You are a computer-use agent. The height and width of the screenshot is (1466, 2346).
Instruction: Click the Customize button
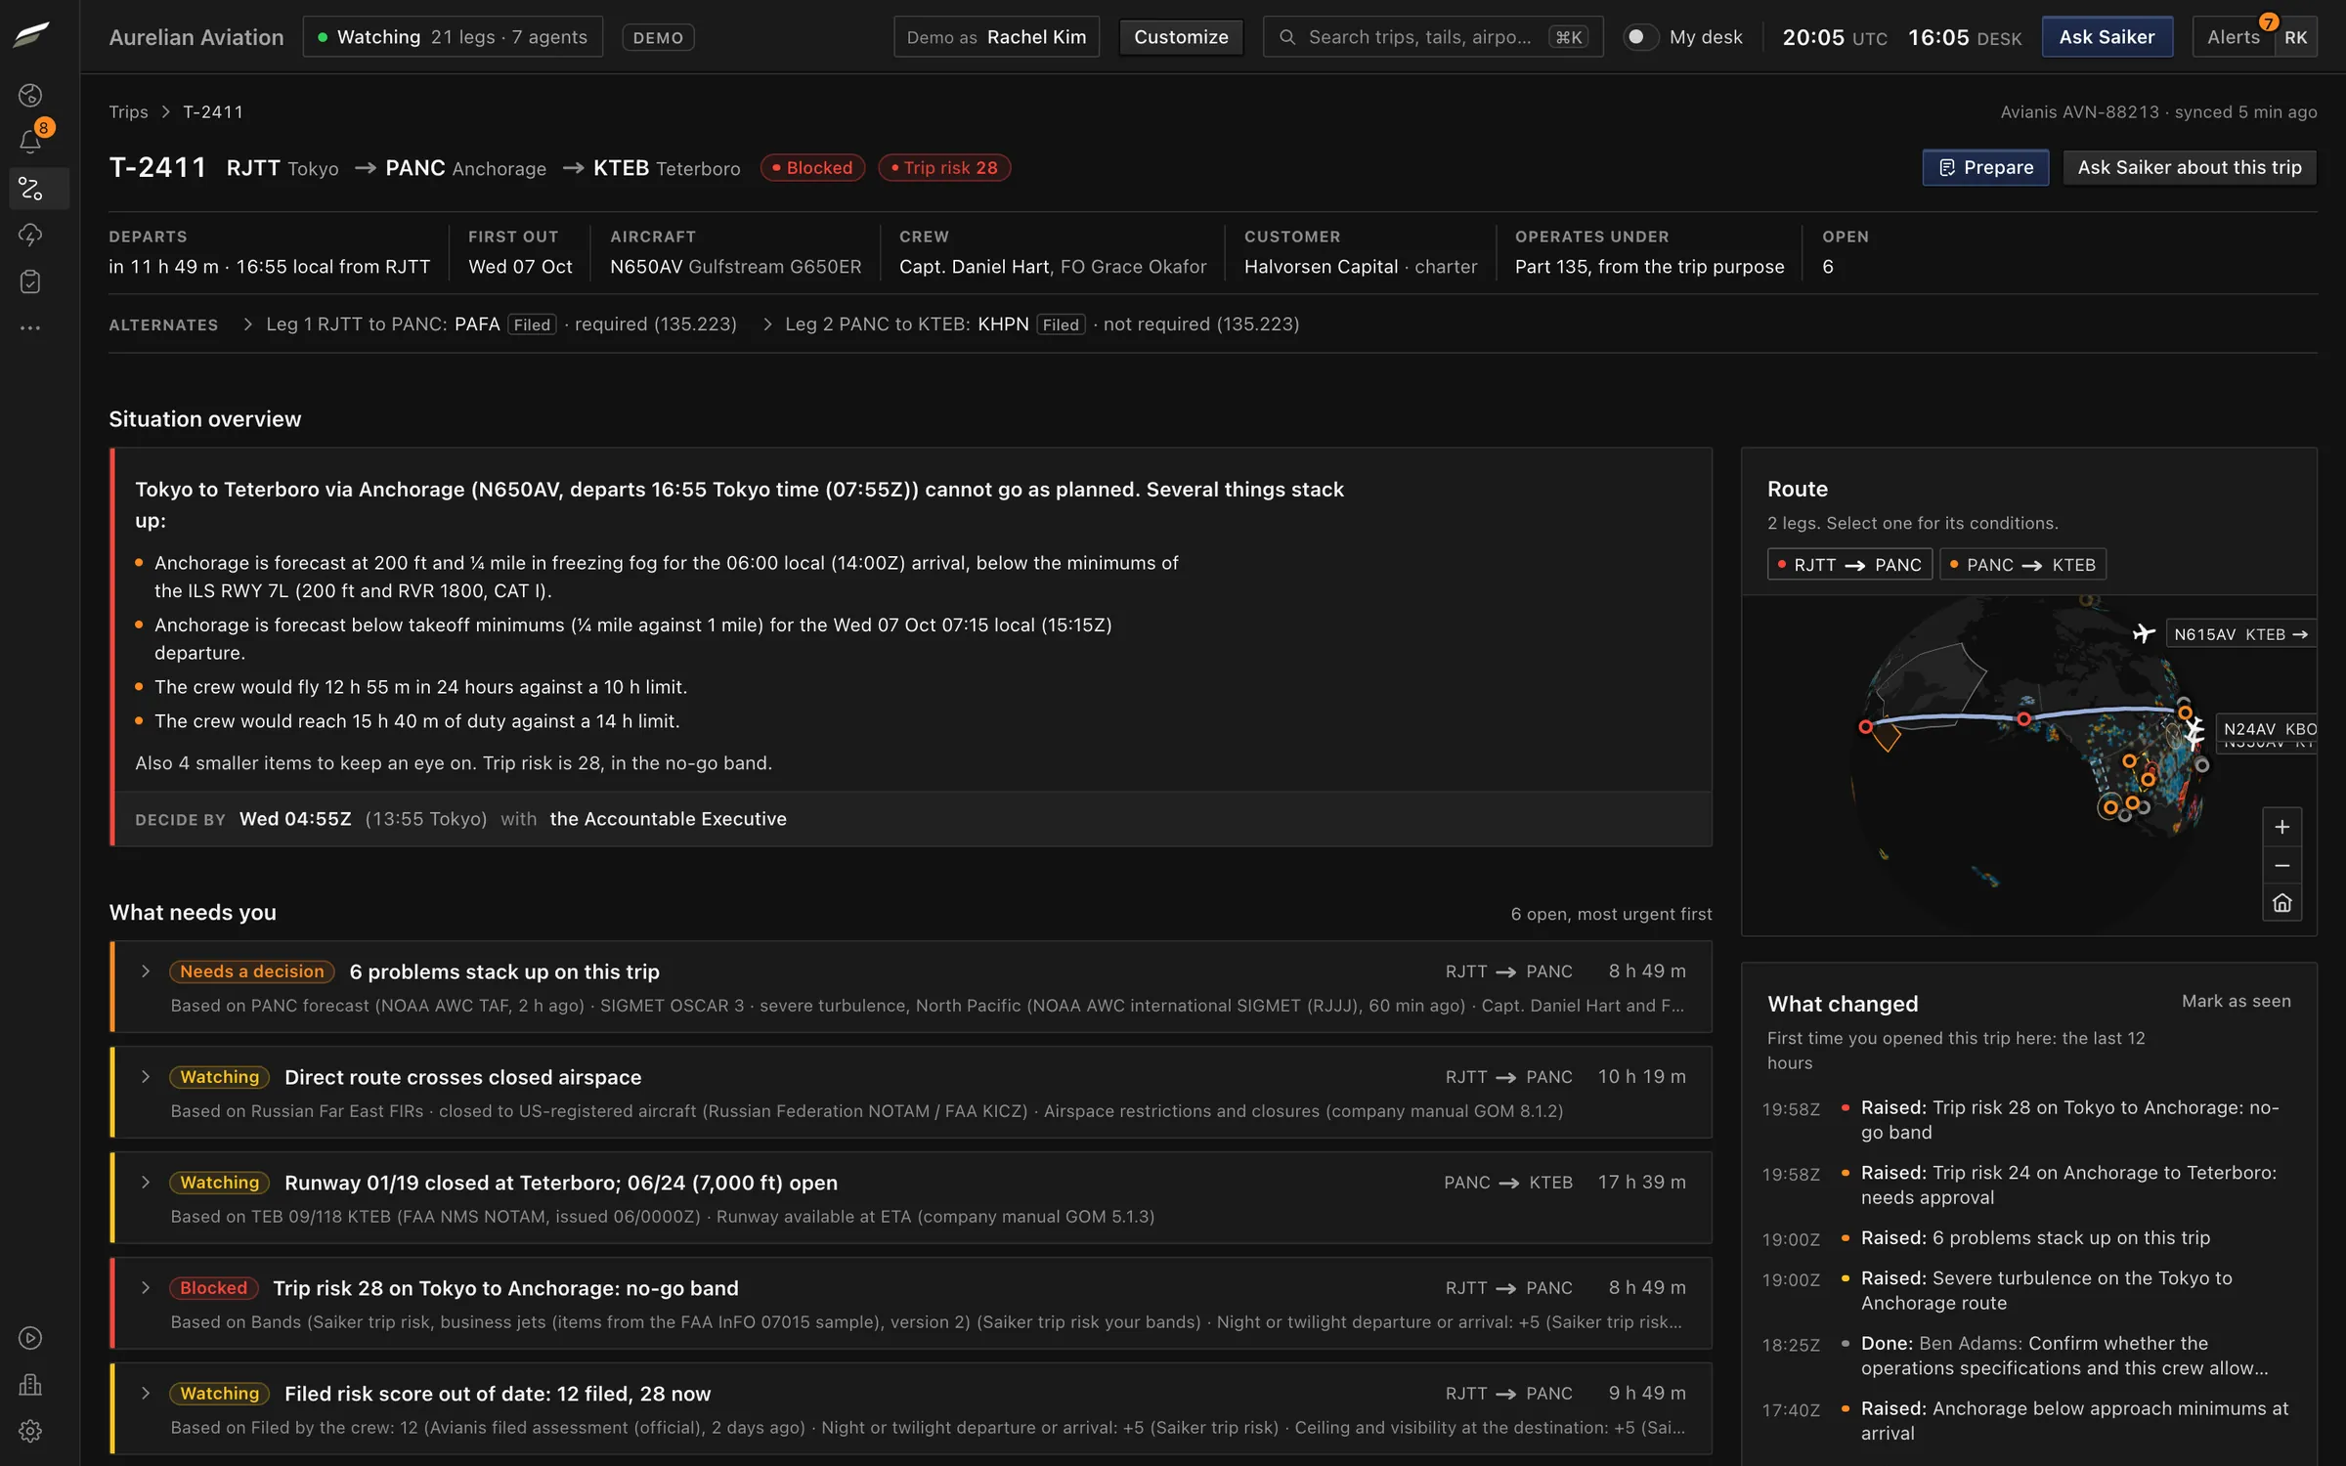click(1181, 37)
